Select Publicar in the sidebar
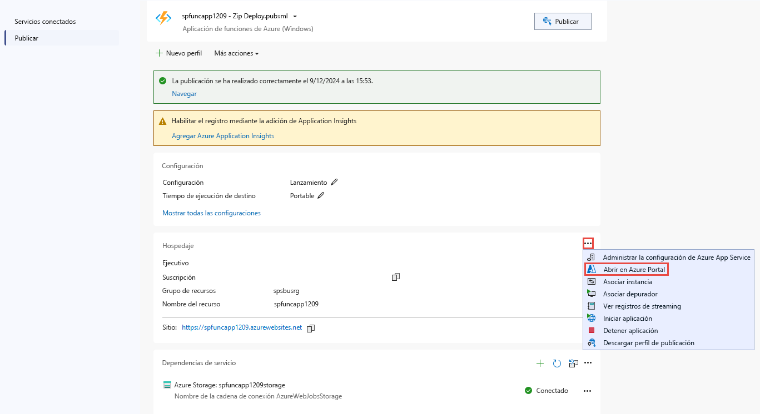This screenshot has width=760, height=414. coord(62,38)
